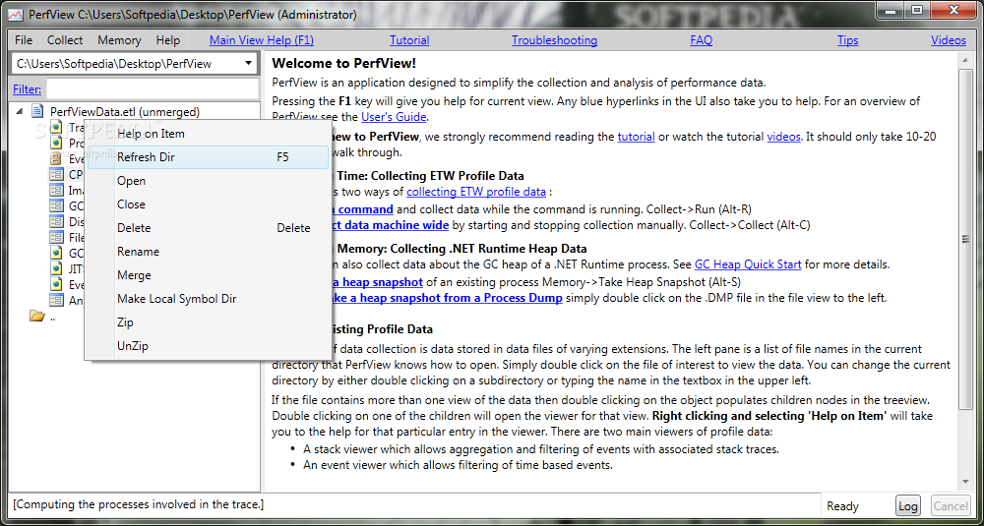This screenshot has height=526, width=984.
Task: Click the 'tutorial' link in welcome text
Action: coord(636,136)
